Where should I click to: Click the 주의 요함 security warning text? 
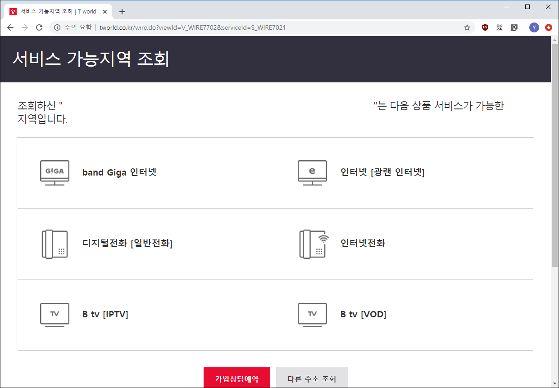click(x=78, y=27)
